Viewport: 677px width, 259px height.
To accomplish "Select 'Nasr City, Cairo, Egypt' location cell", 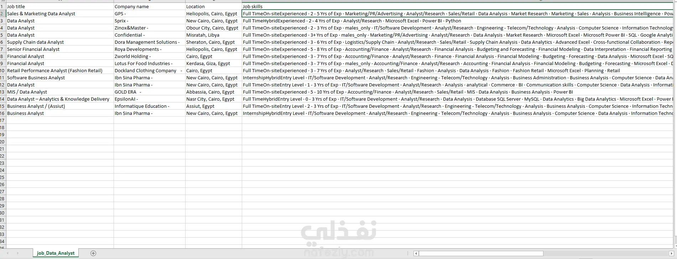I will (214, 99).
